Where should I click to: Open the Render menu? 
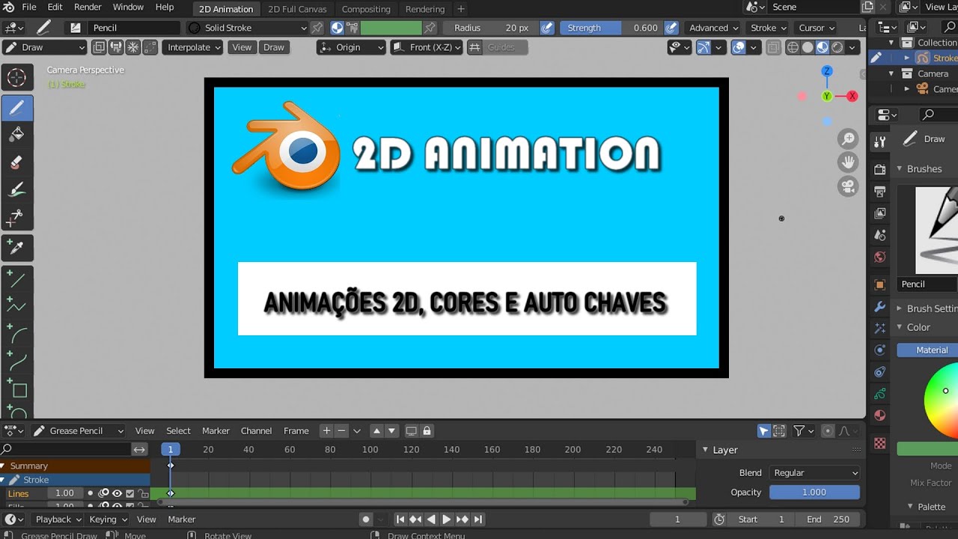[88, 7]
